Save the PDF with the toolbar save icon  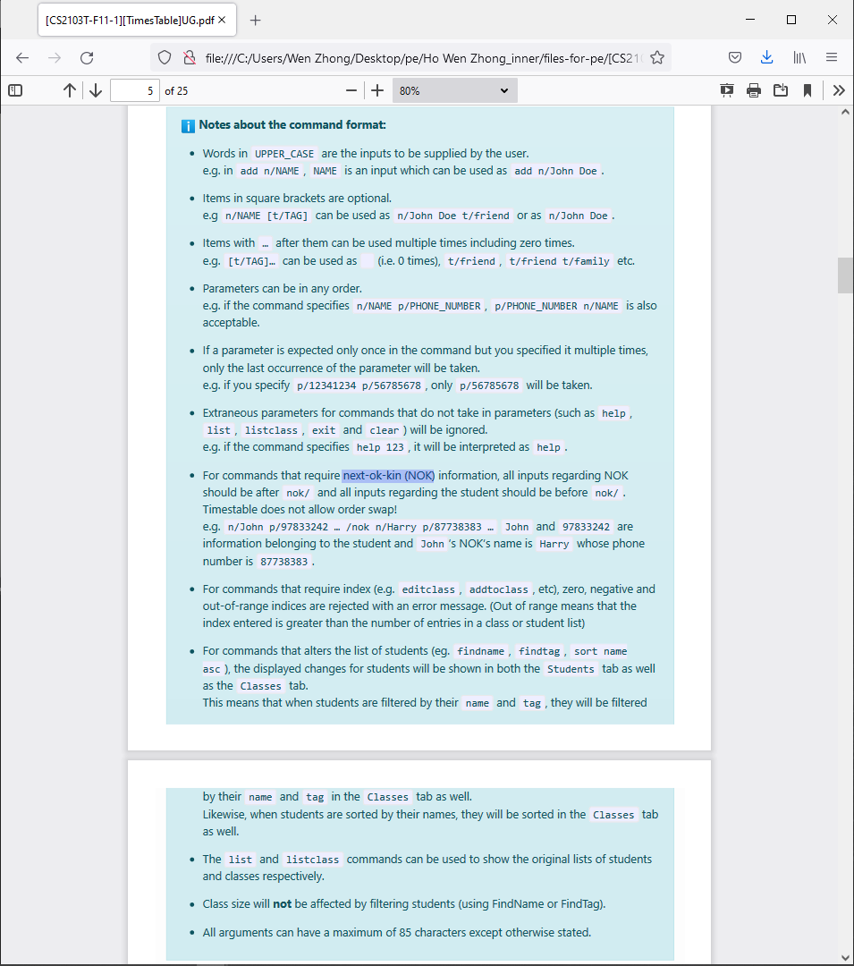781,90
